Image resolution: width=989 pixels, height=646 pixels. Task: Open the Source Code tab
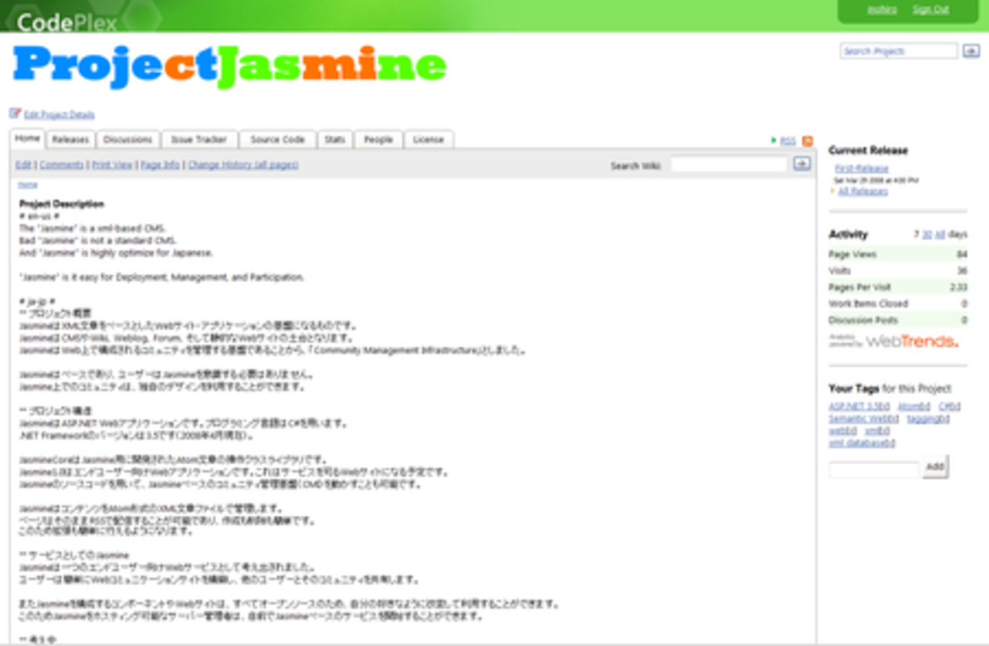tap(277, 140)
